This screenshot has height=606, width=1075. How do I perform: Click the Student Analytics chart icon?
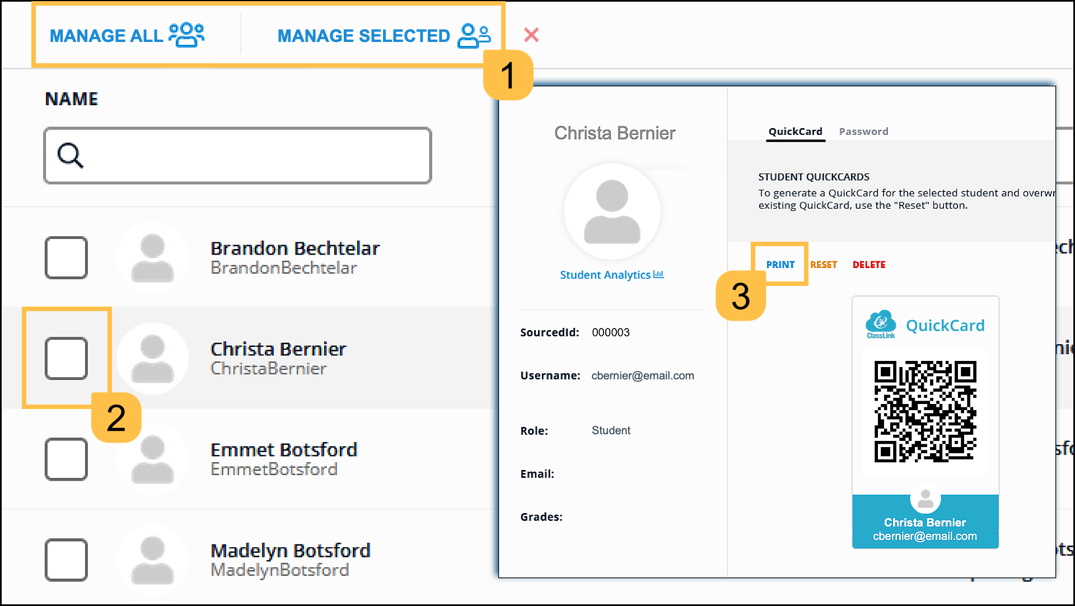click(x=658, y=274)
